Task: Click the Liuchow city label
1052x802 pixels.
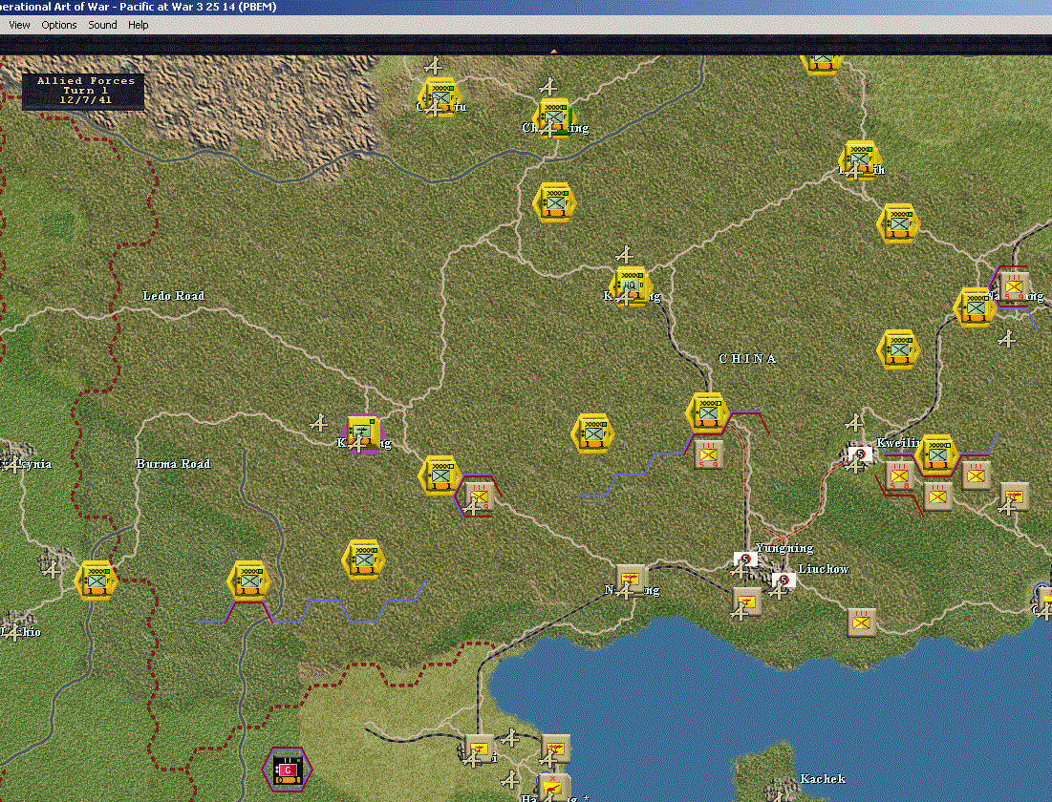Action: tap(824, 569)
